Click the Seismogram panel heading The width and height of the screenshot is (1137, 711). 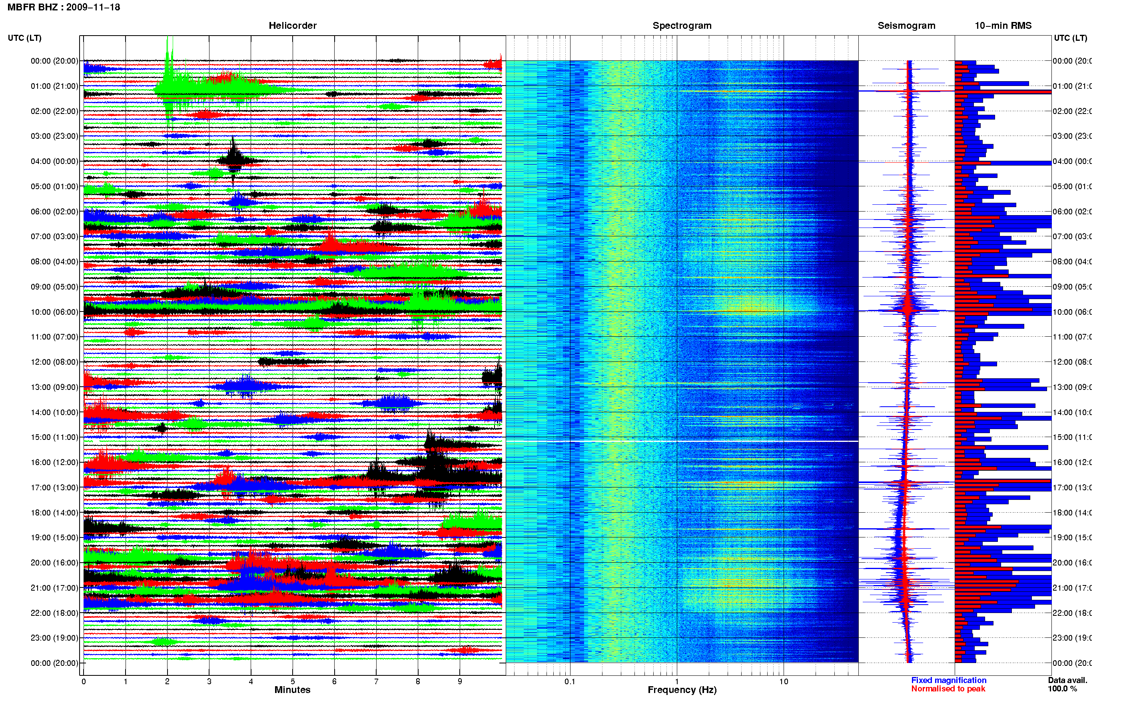tap(906, 26)
